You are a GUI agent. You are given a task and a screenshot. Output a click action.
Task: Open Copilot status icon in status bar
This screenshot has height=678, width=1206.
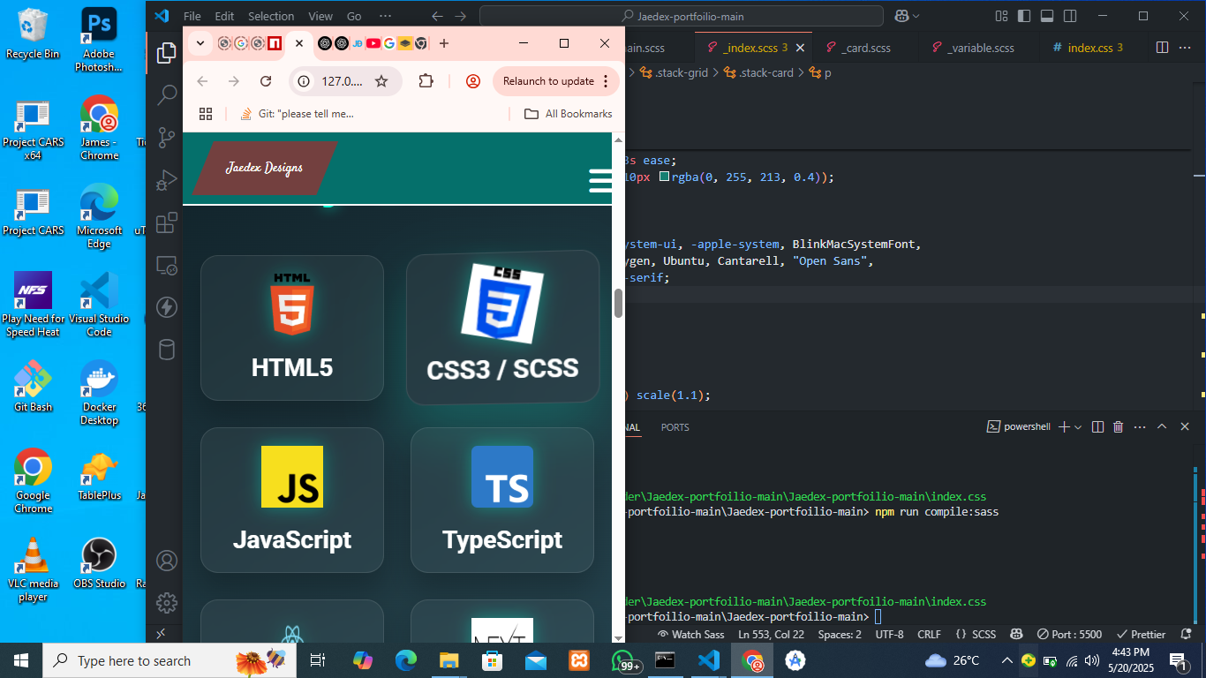tap(1017, 634)
